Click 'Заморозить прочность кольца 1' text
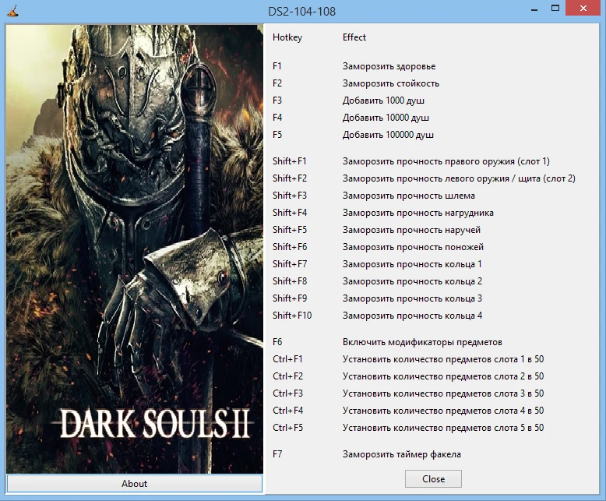This screenshot has width=606, height=501. point(412,264)
